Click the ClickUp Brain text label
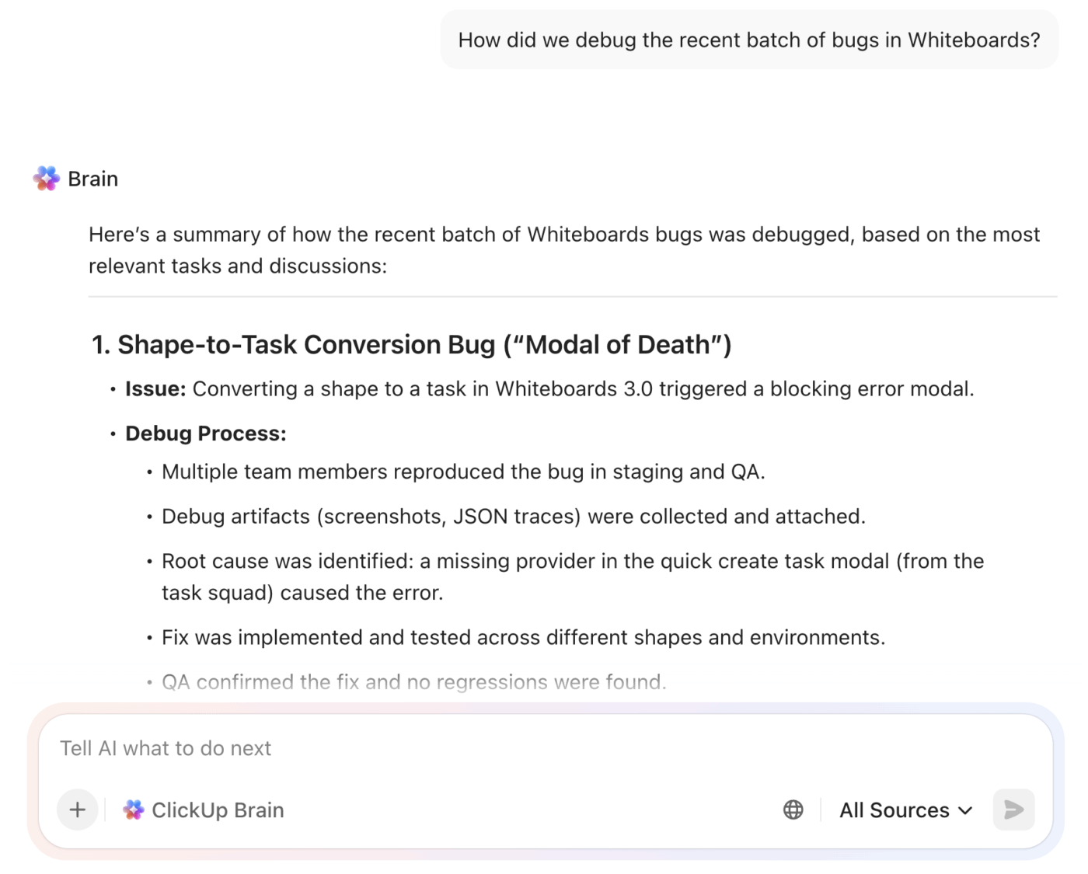Screen dimensions: 1088x874 [218, 810]
